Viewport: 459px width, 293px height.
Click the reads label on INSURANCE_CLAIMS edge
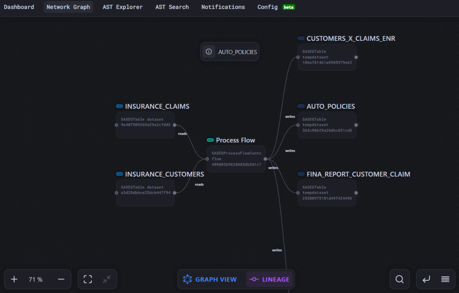tap(183, 134)
